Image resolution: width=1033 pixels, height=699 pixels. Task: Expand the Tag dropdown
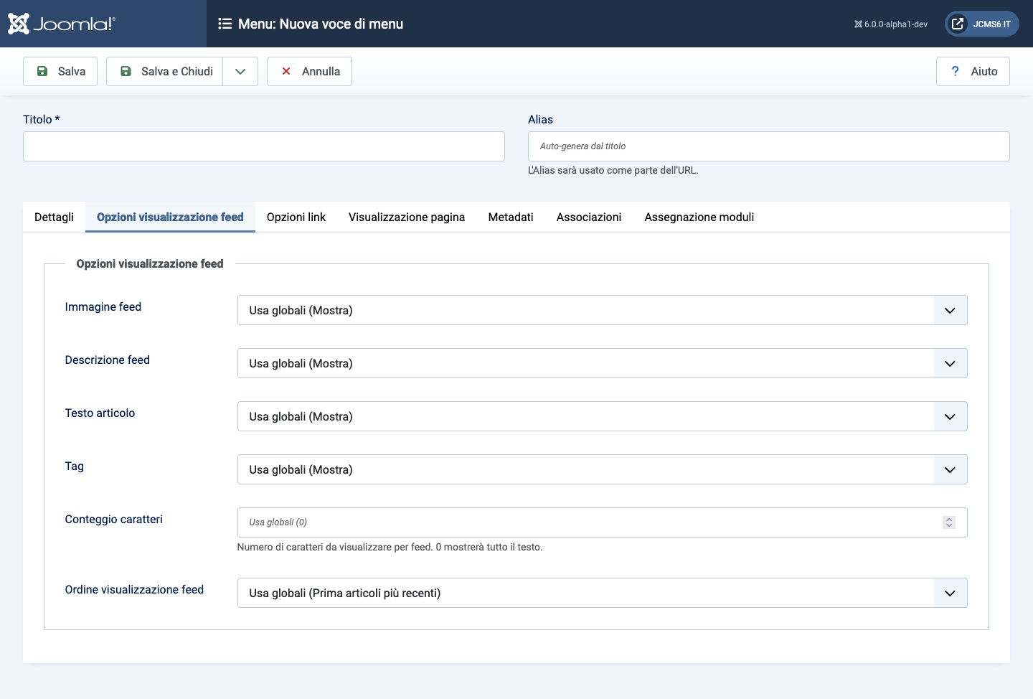coord(603,469)
